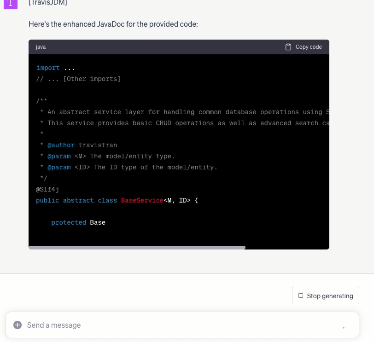Click the [TravisJDM] username text
The image size is (374, 342).
[x=48, y=3]
